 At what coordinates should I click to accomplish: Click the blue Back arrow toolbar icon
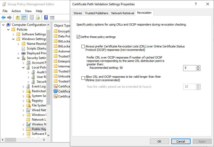[3, 18]
